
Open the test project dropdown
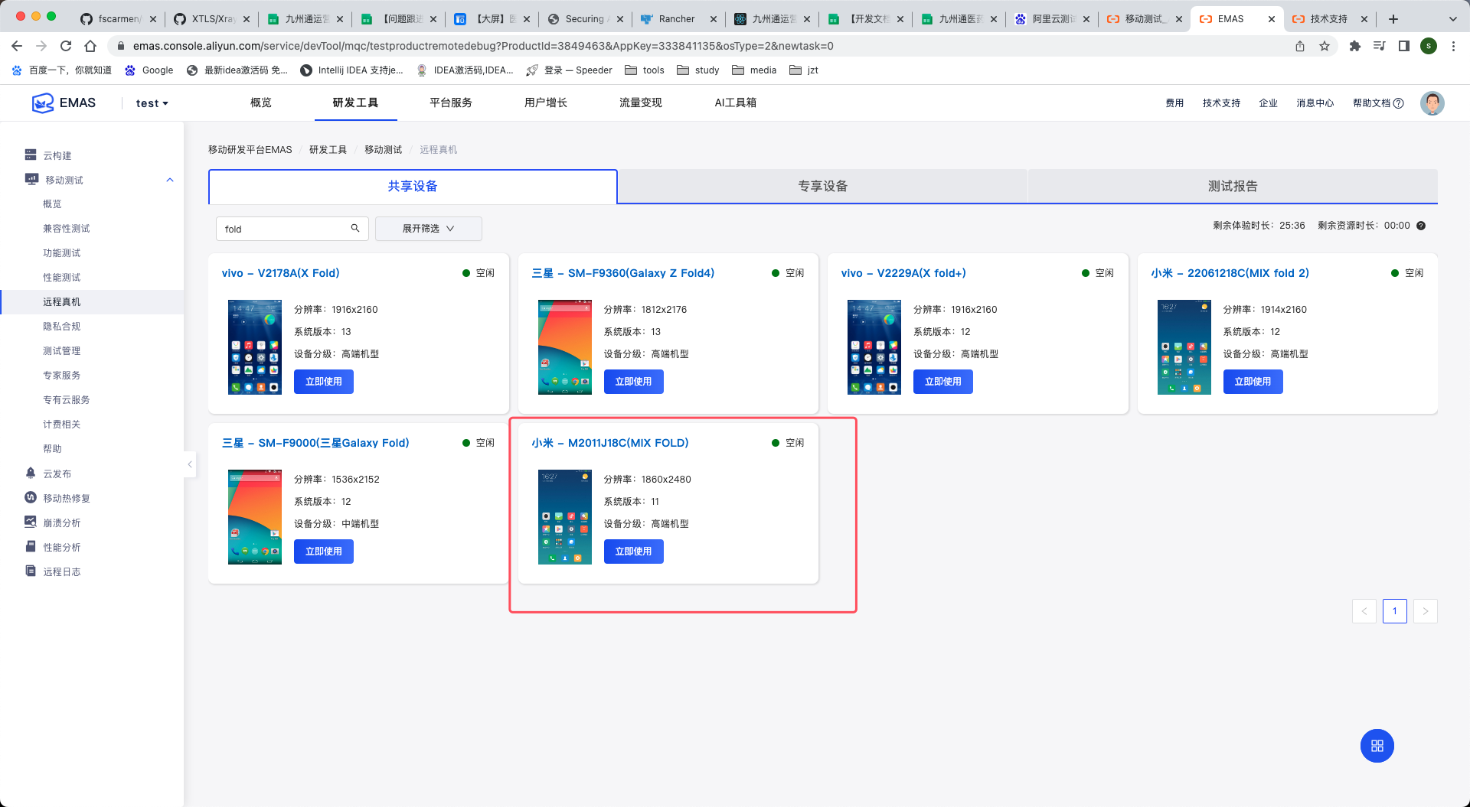point(152,103)
